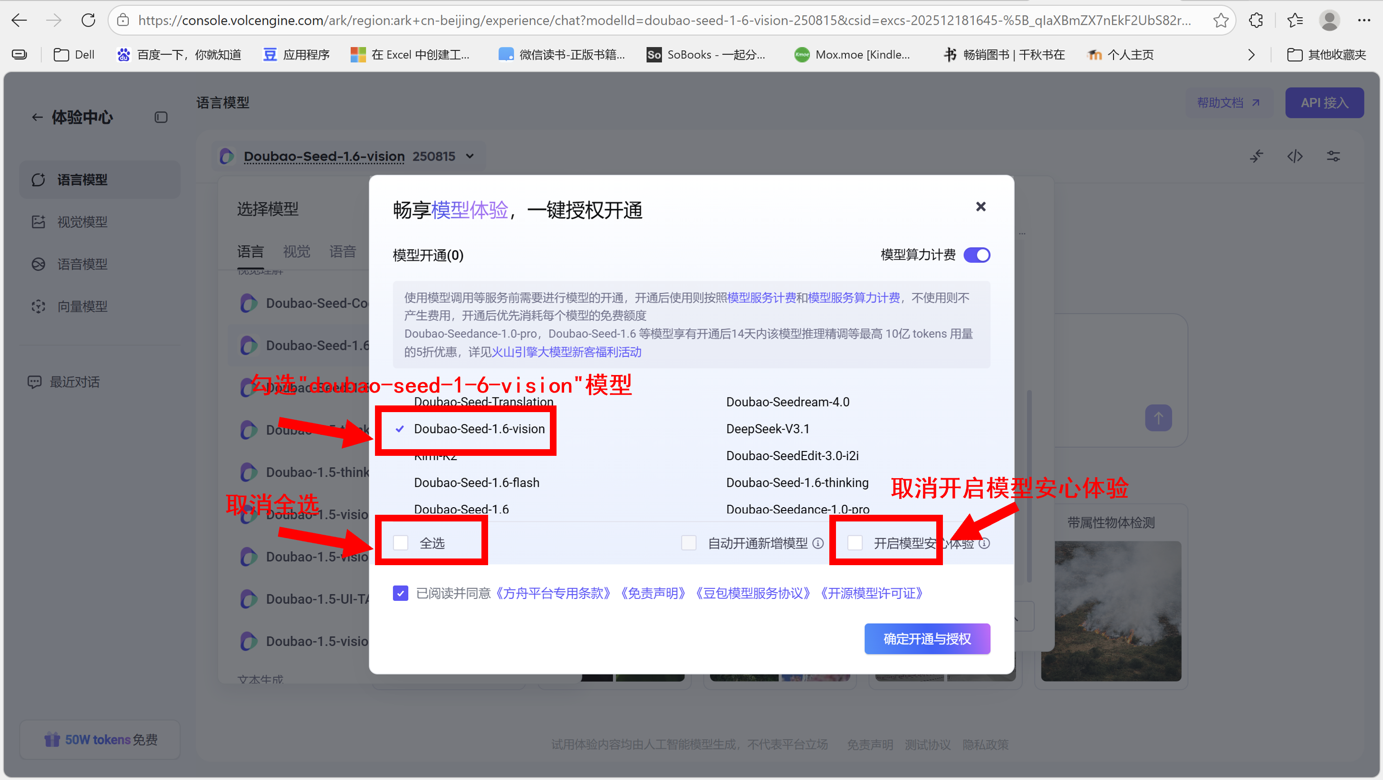The width and height of the screenshot is (1383, 780).
Task: Collapse the sidebar panel icon
Action: coord(161,117)
